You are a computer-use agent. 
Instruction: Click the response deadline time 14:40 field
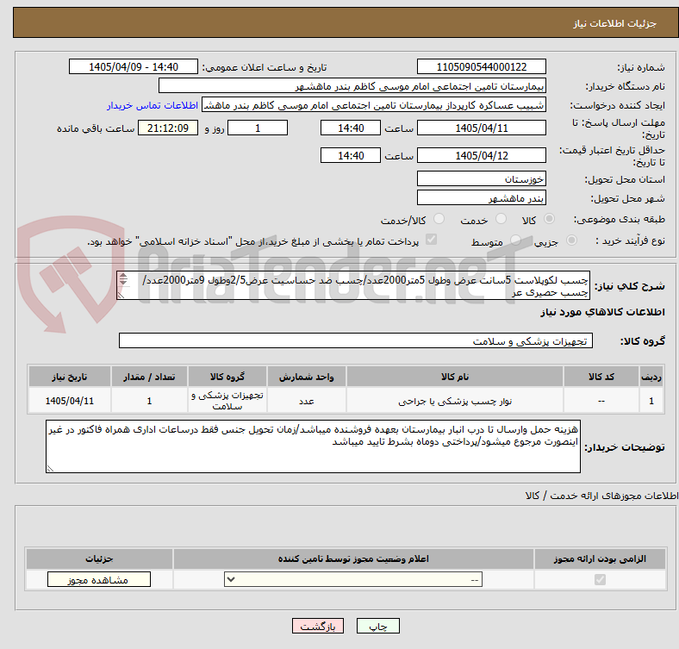point(351,128)
